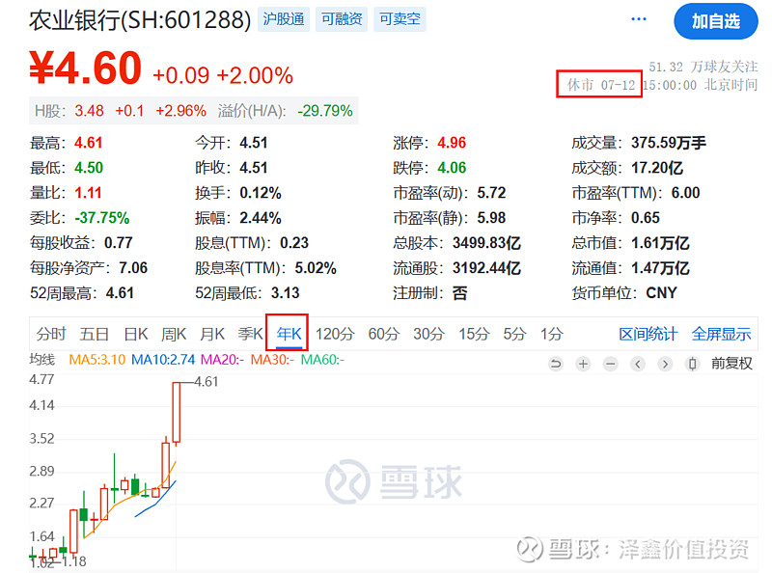The height and width of the screenshot is (573, 772).
Task: Open 全屏显示 fullscreen link
Action: click(721, 334)
